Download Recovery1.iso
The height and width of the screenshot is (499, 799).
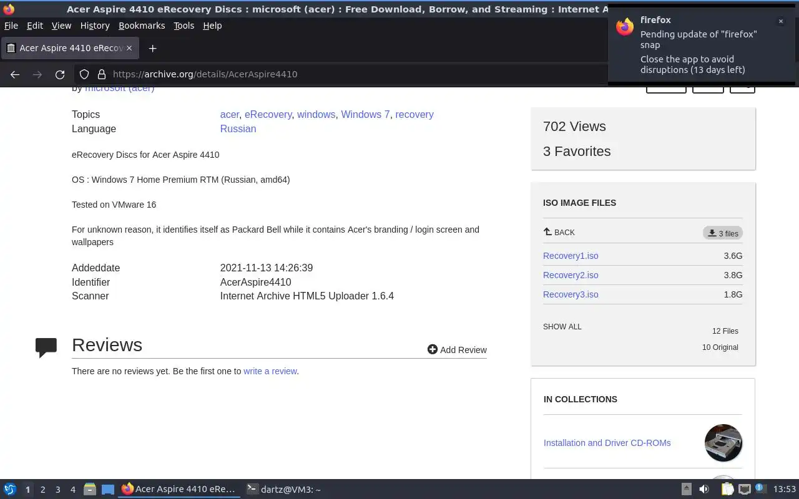point(571,256)
